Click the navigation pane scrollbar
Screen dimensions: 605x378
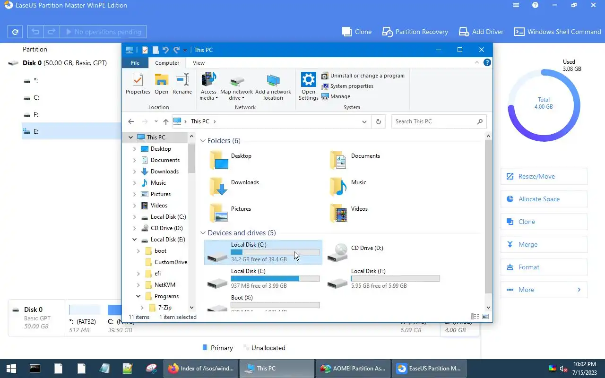click(x=191, y=157)
